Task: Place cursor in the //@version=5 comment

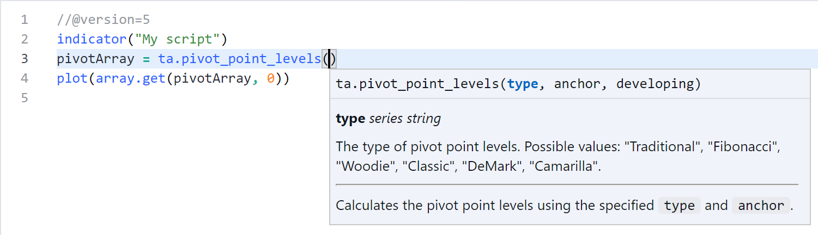Action: click(103, 20)
